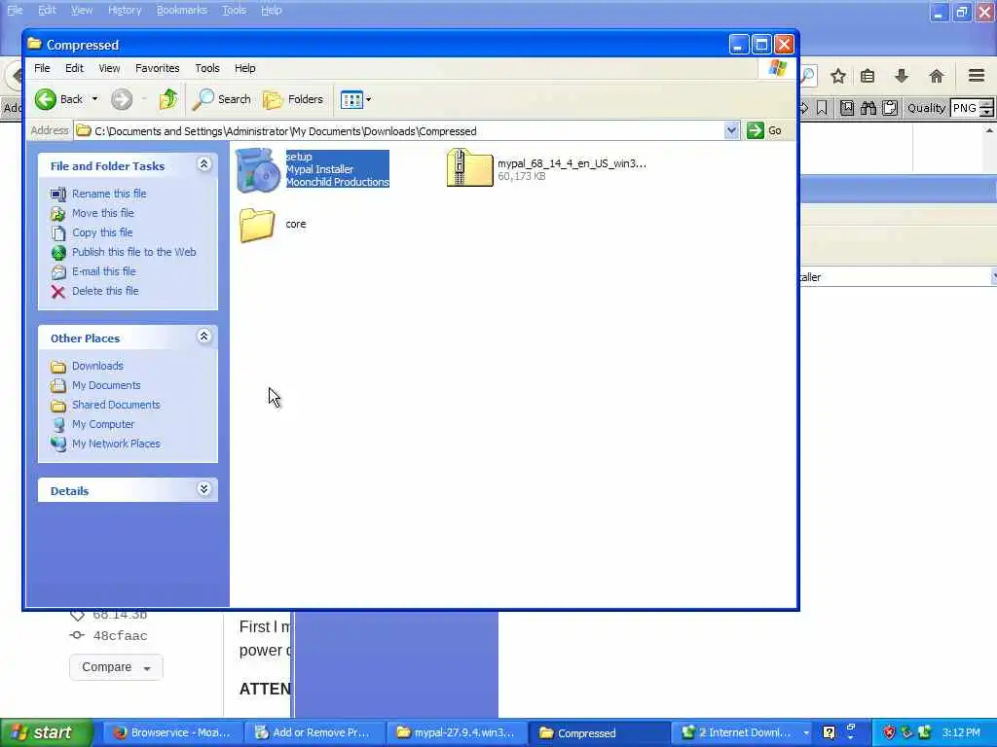This screenshot has height=747, width=997.
Task: Switch to Browservice - Mozilla taskbar button
Action: [173, 732]
